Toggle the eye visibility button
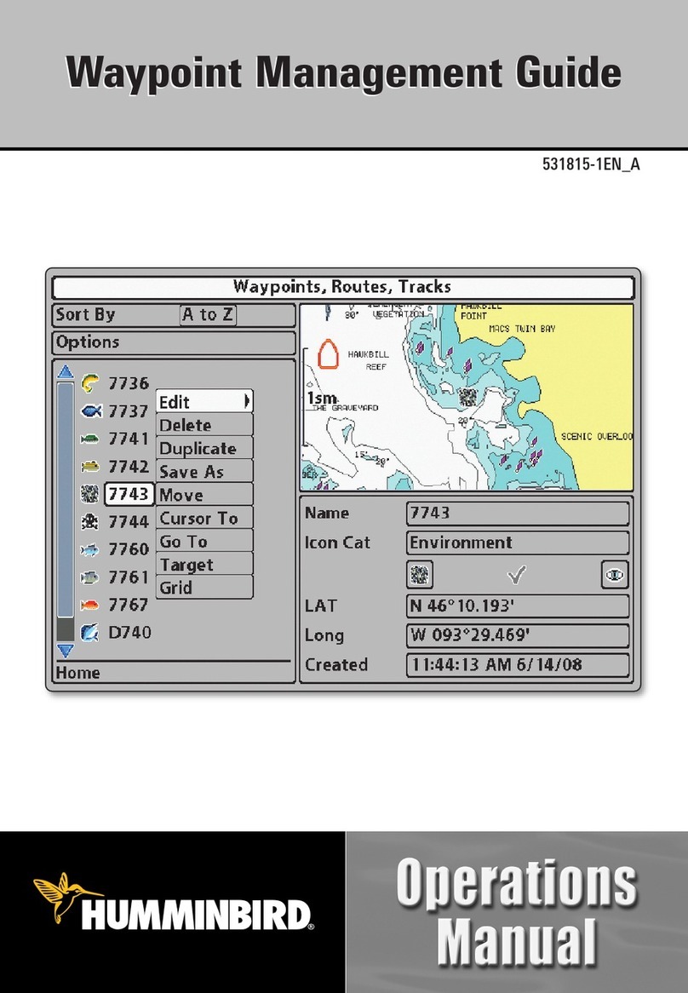688x993 pixels. coord(614,574)
